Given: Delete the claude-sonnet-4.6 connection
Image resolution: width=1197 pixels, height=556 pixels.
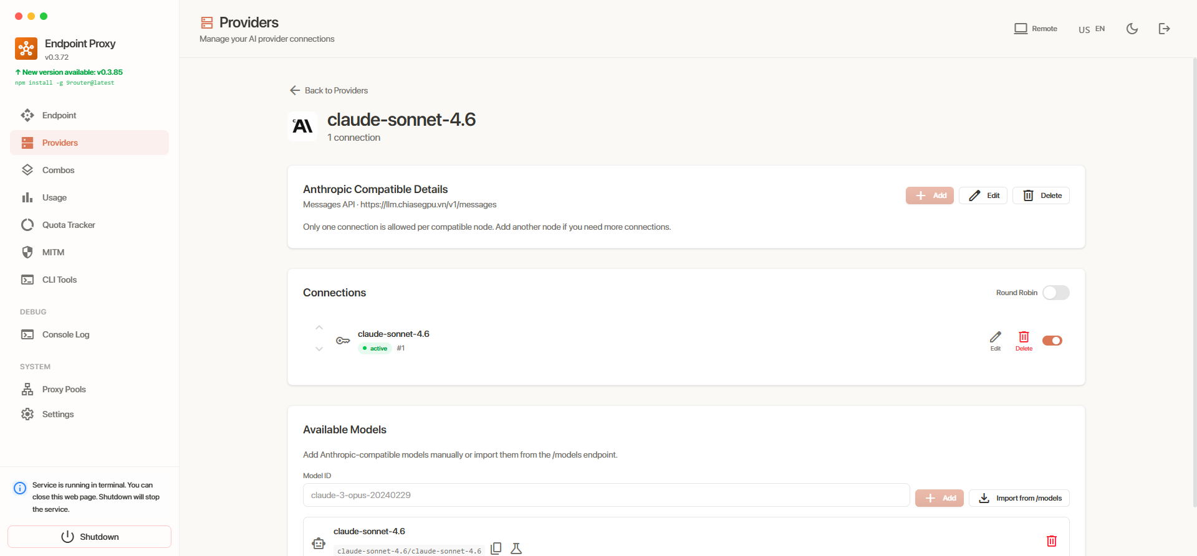Looking at the screenshot, I should 1024,341.
